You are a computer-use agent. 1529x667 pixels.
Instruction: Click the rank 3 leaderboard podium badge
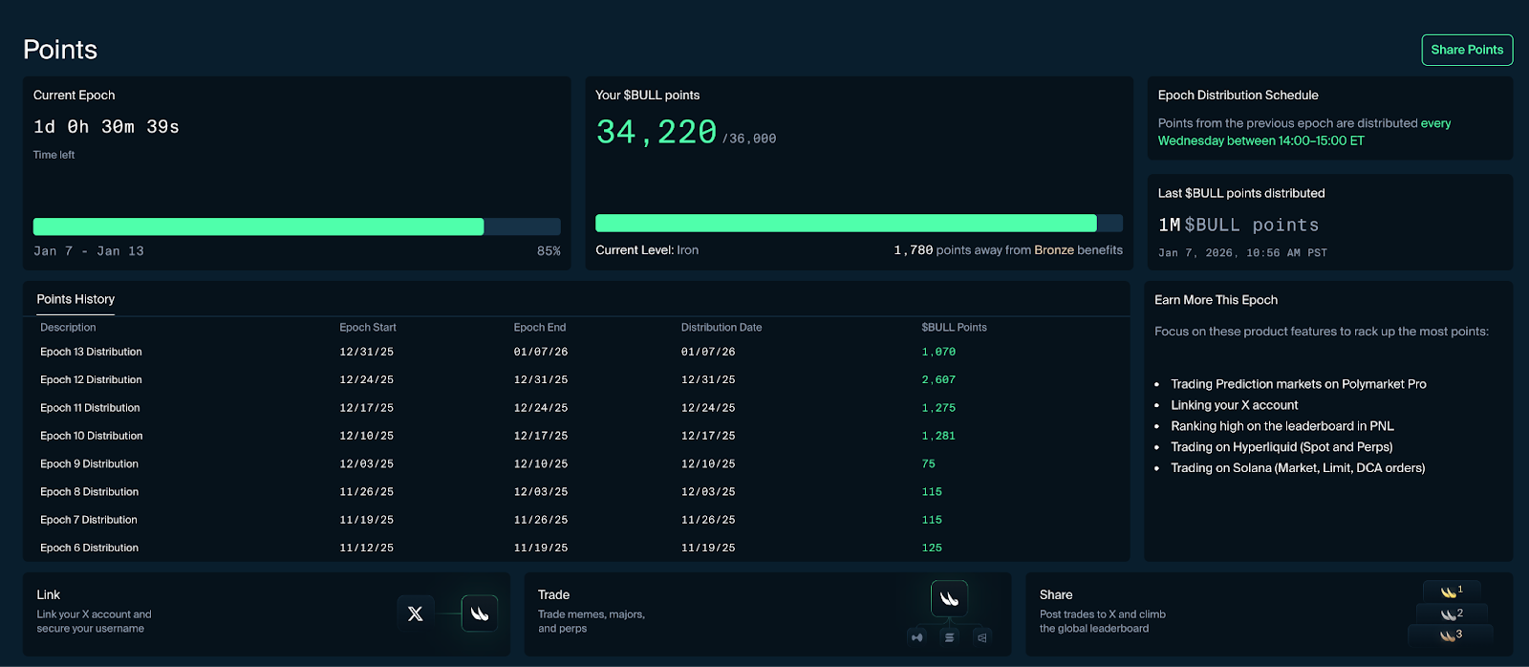click(1451, 635)
